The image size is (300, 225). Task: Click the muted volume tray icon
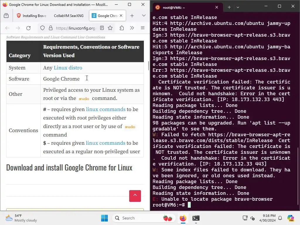[x=253, y=218]
